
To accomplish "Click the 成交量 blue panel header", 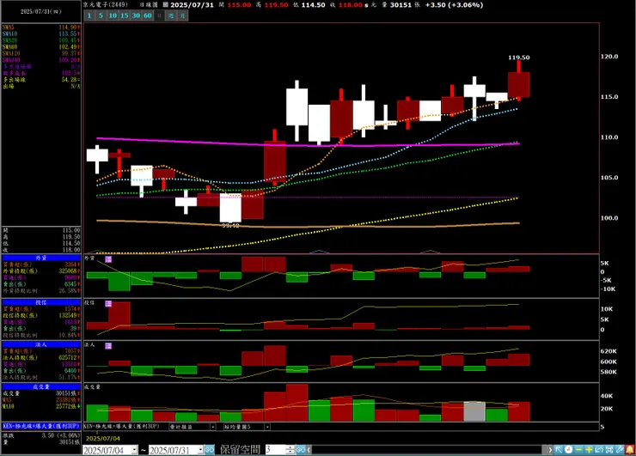I will point(41,386).
